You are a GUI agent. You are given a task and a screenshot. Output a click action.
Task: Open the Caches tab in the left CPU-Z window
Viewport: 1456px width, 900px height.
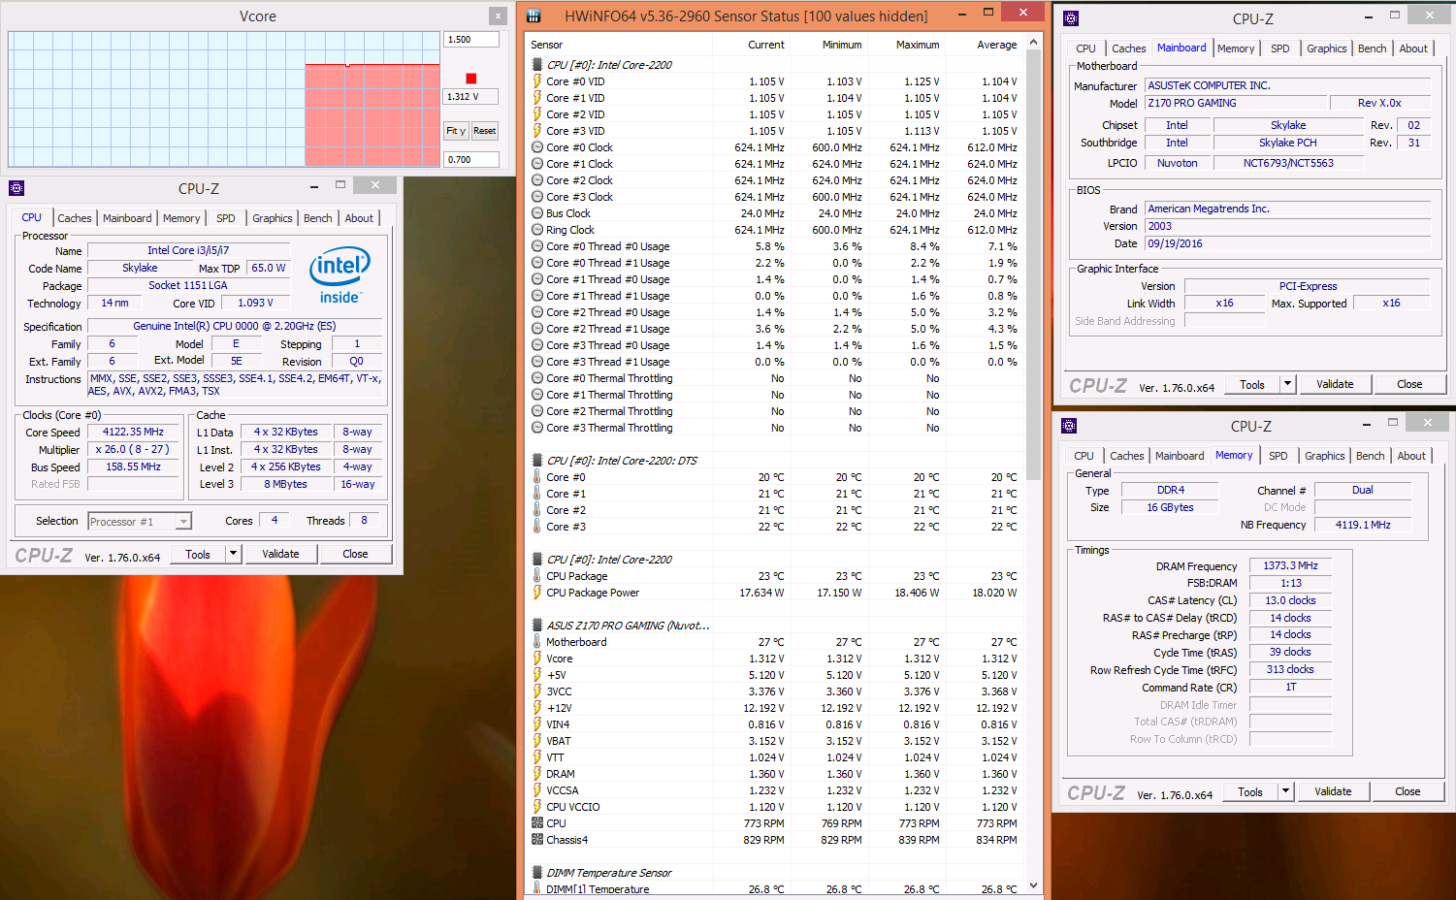(x=75, y=218)
